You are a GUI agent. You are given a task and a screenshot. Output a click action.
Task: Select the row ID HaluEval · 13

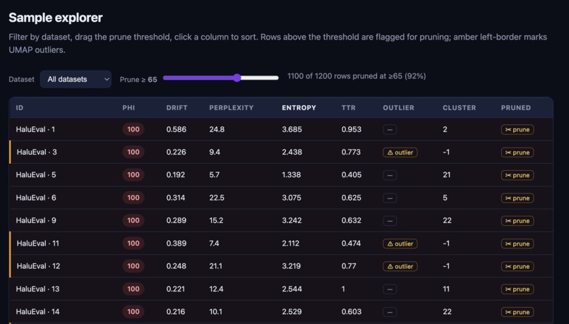click(37, 289)
